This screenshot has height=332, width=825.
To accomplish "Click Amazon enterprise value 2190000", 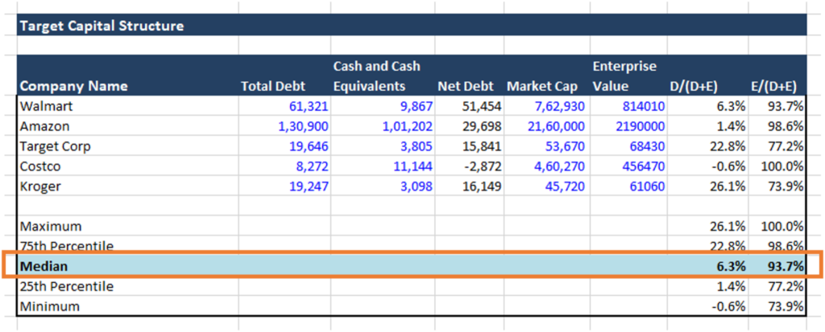I will coord(641,126).
